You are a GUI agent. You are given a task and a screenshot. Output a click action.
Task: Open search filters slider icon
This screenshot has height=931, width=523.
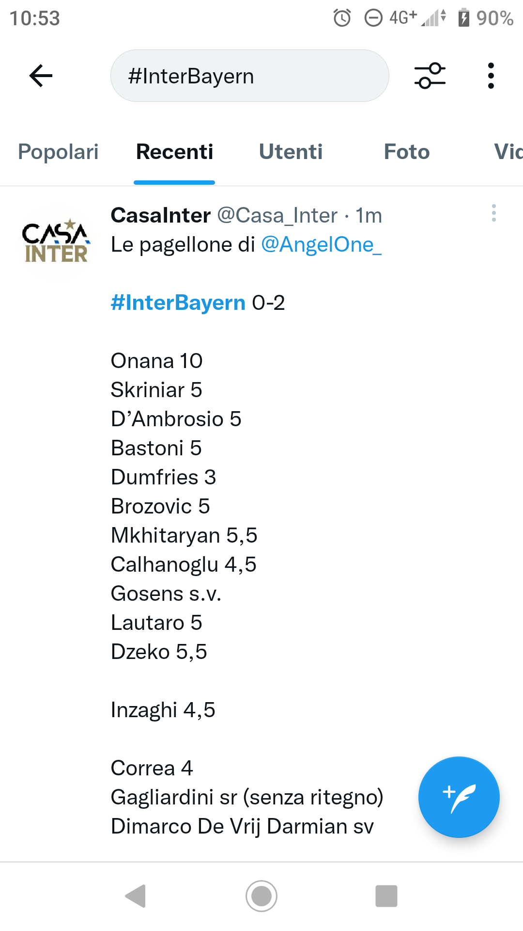(430, 76)
